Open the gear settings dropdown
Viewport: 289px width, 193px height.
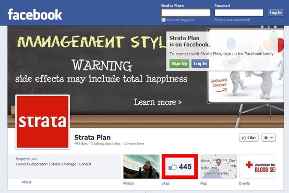click(x=269, y=138)
